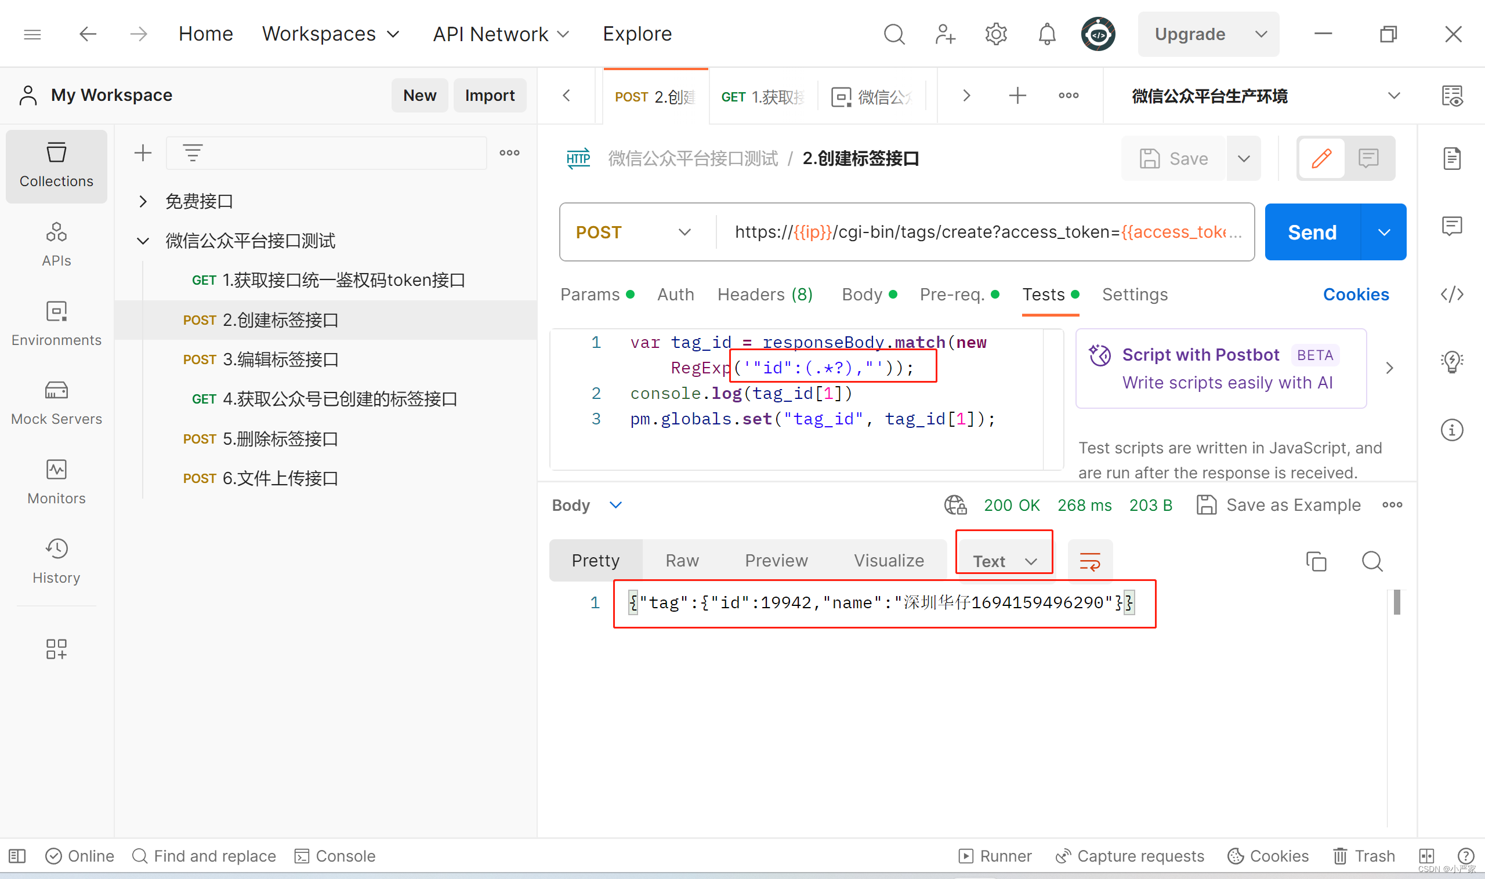Viewport: 1485px width, 879px height.
Task: Change the POST method dropdown
Action: (x=633, y=232)
